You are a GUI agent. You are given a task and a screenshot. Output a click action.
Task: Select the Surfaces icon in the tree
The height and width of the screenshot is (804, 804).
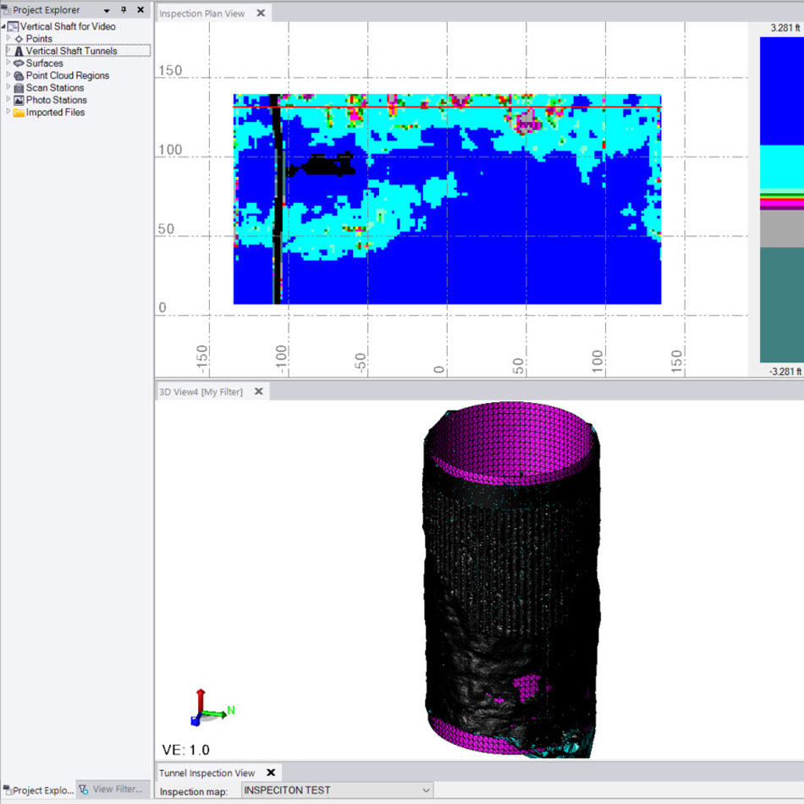[x=19, y=63]
